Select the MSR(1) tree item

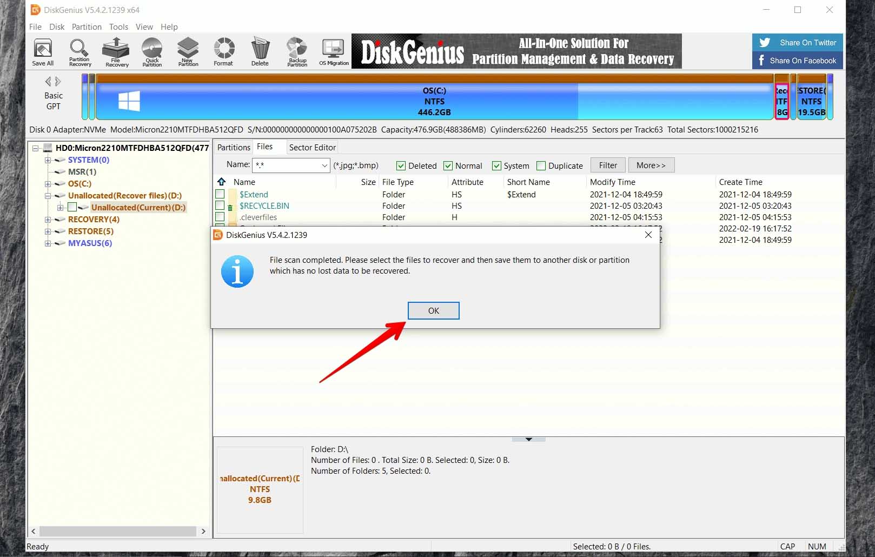coord(82,171)
